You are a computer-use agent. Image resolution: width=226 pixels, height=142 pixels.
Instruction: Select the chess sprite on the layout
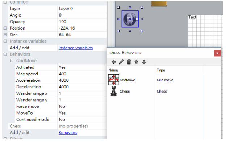tap(130, 19)
